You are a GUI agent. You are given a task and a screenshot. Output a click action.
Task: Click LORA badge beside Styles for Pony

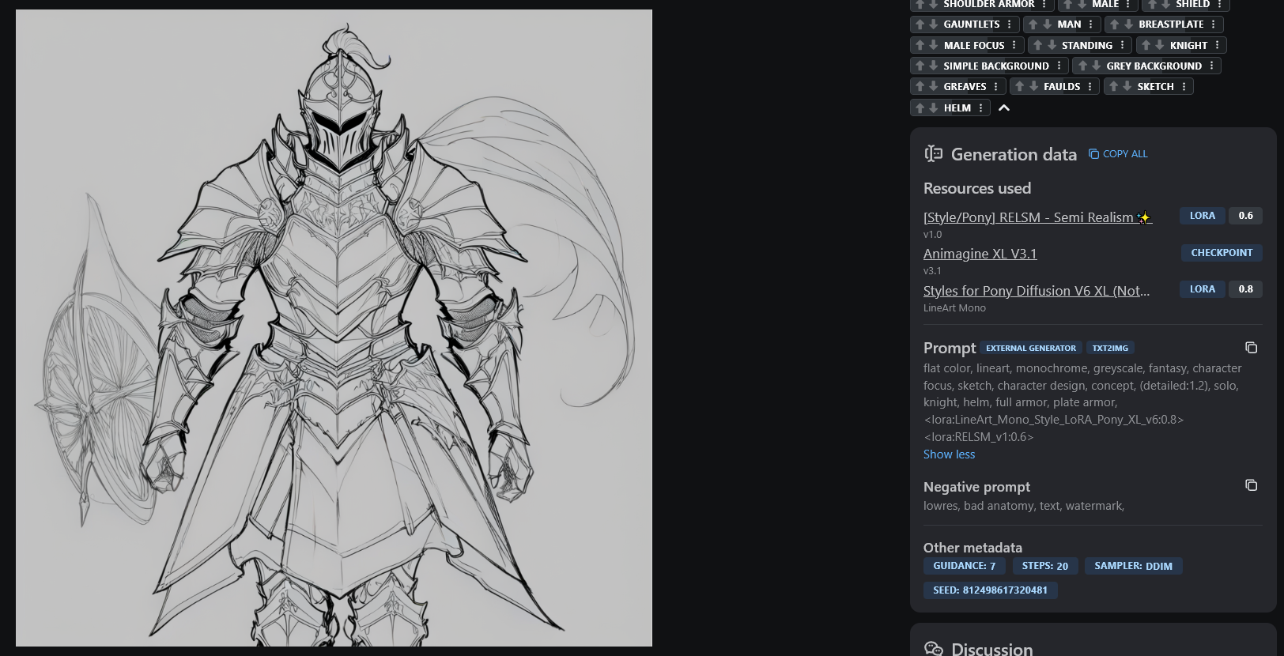pyautogui.click(x=1203, y=289)
